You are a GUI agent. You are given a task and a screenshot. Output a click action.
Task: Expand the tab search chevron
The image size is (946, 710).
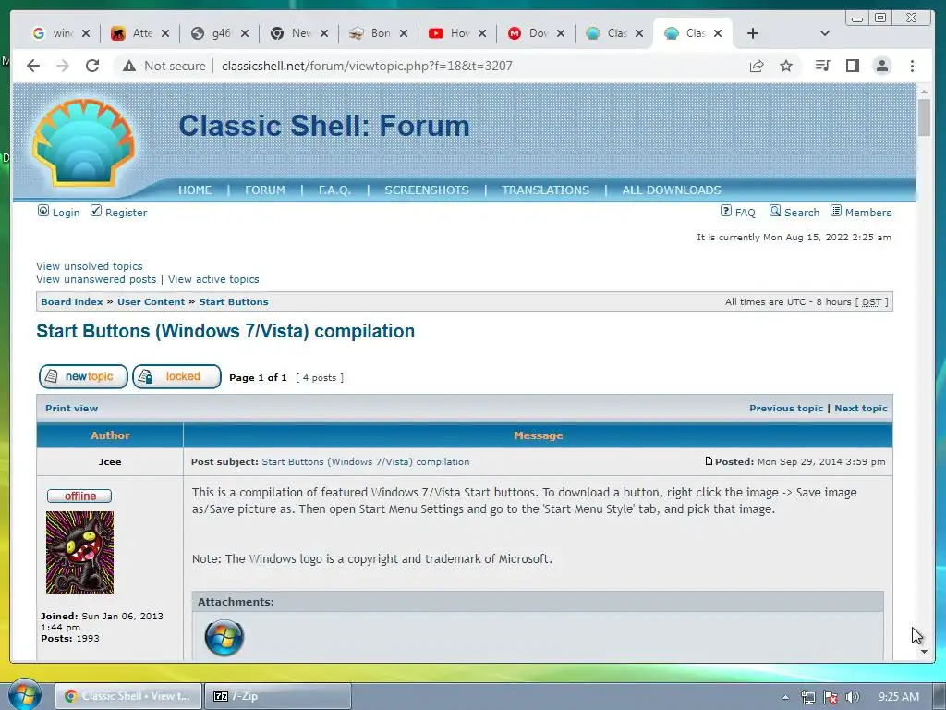[x=825, y=33]
